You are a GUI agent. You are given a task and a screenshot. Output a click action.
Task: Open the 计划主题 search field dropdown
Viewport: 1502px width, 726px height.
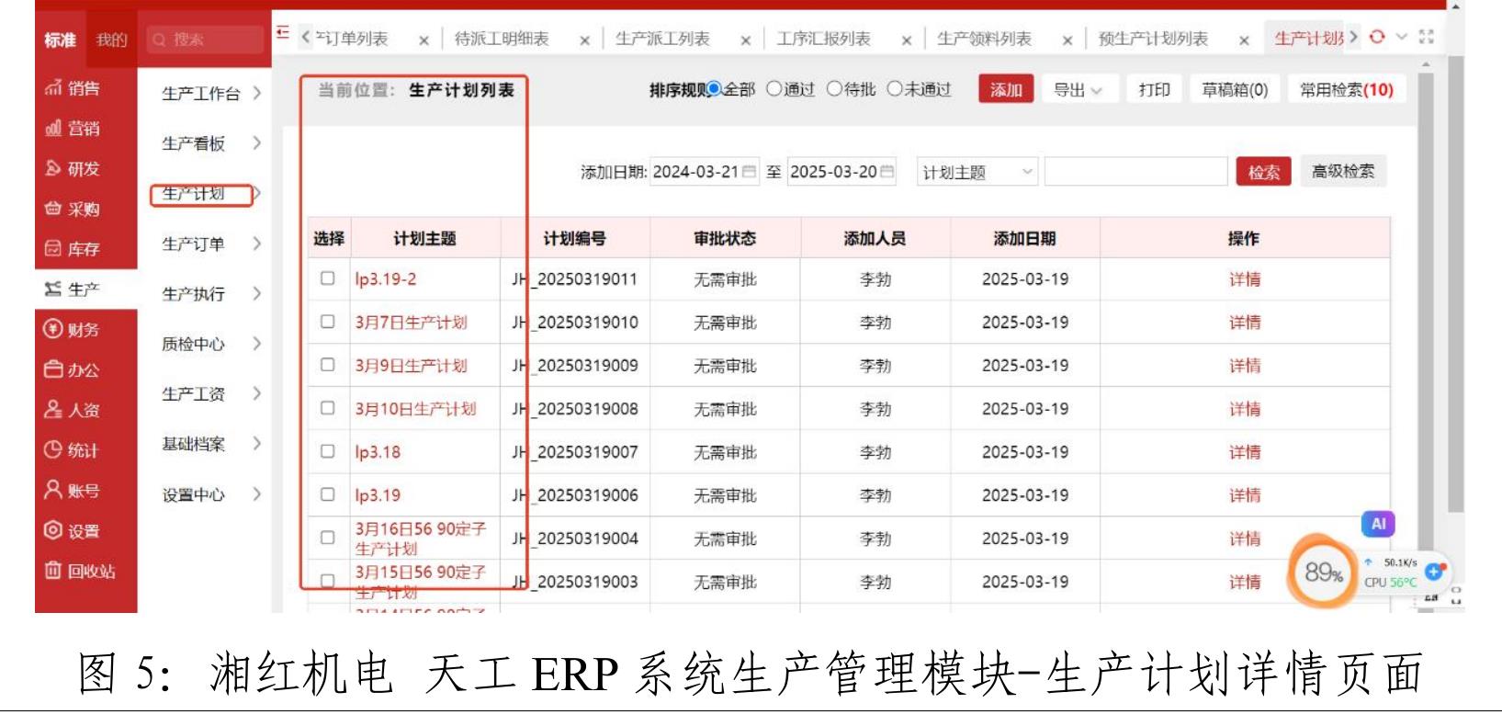977,172
